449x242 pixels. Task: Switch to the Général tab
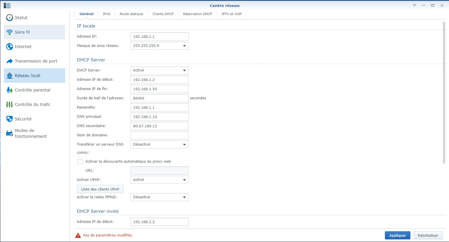point(86,14)
